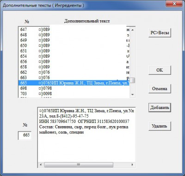Cancel with the Отмена button
Viewport: 185px width, 176px height.
tap(160, 89)
